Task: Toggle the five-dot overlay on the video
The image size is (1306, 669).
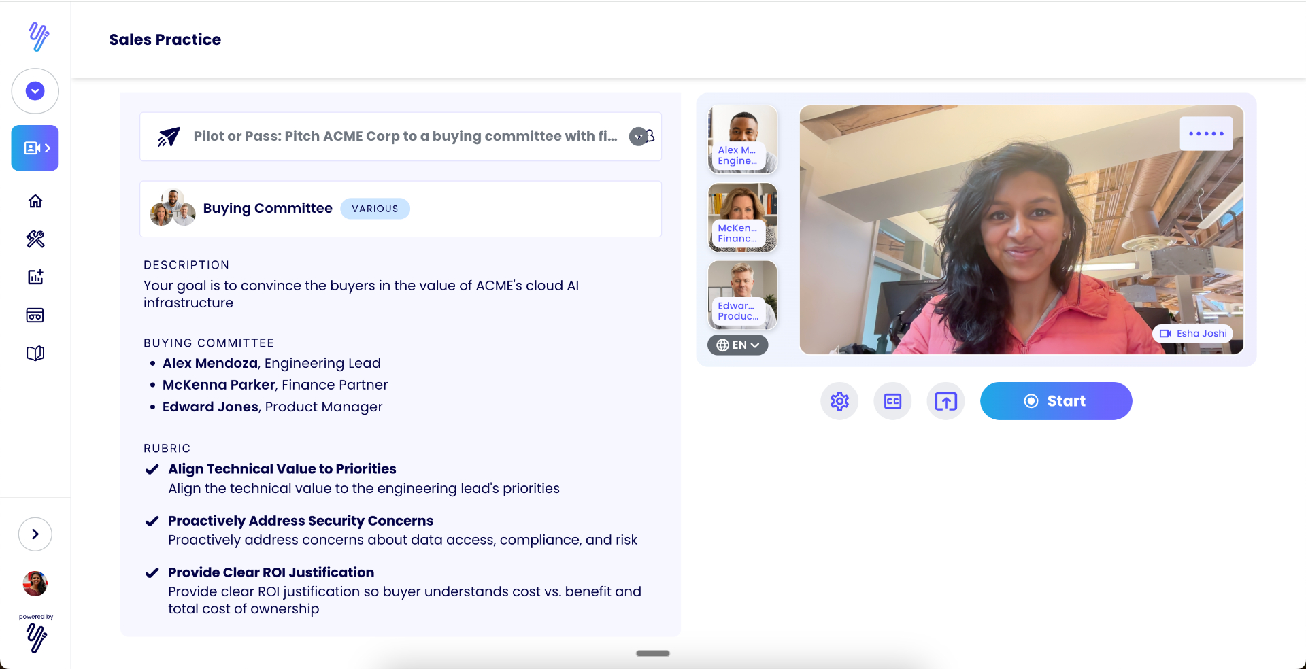Action: click(1206, 133)
